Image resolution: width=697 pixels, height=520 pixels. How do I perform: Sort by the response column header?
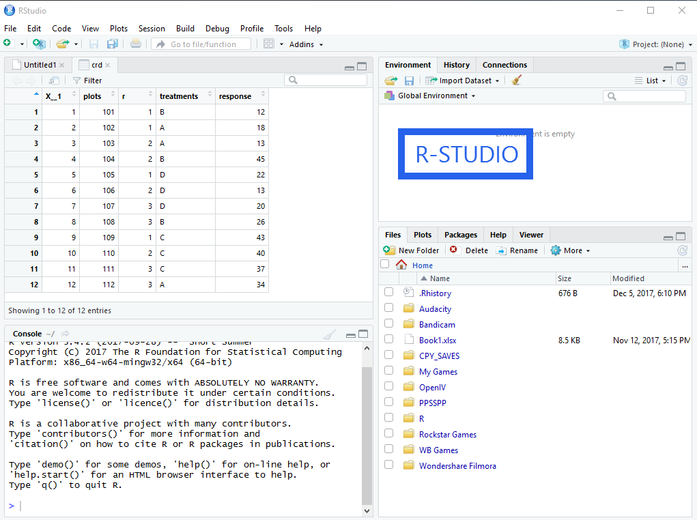[242, 96]
